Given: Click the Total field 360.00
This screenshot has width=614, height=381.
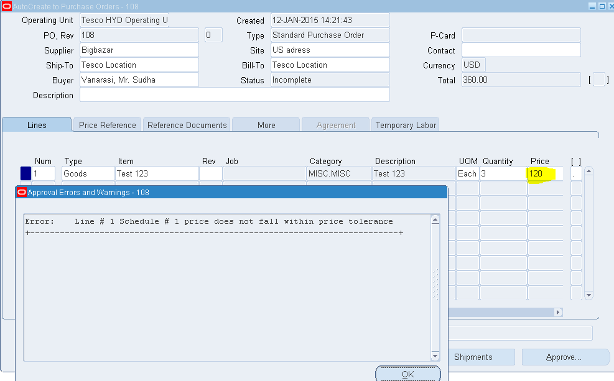Looking at the screenshot, I should point(521,80).
